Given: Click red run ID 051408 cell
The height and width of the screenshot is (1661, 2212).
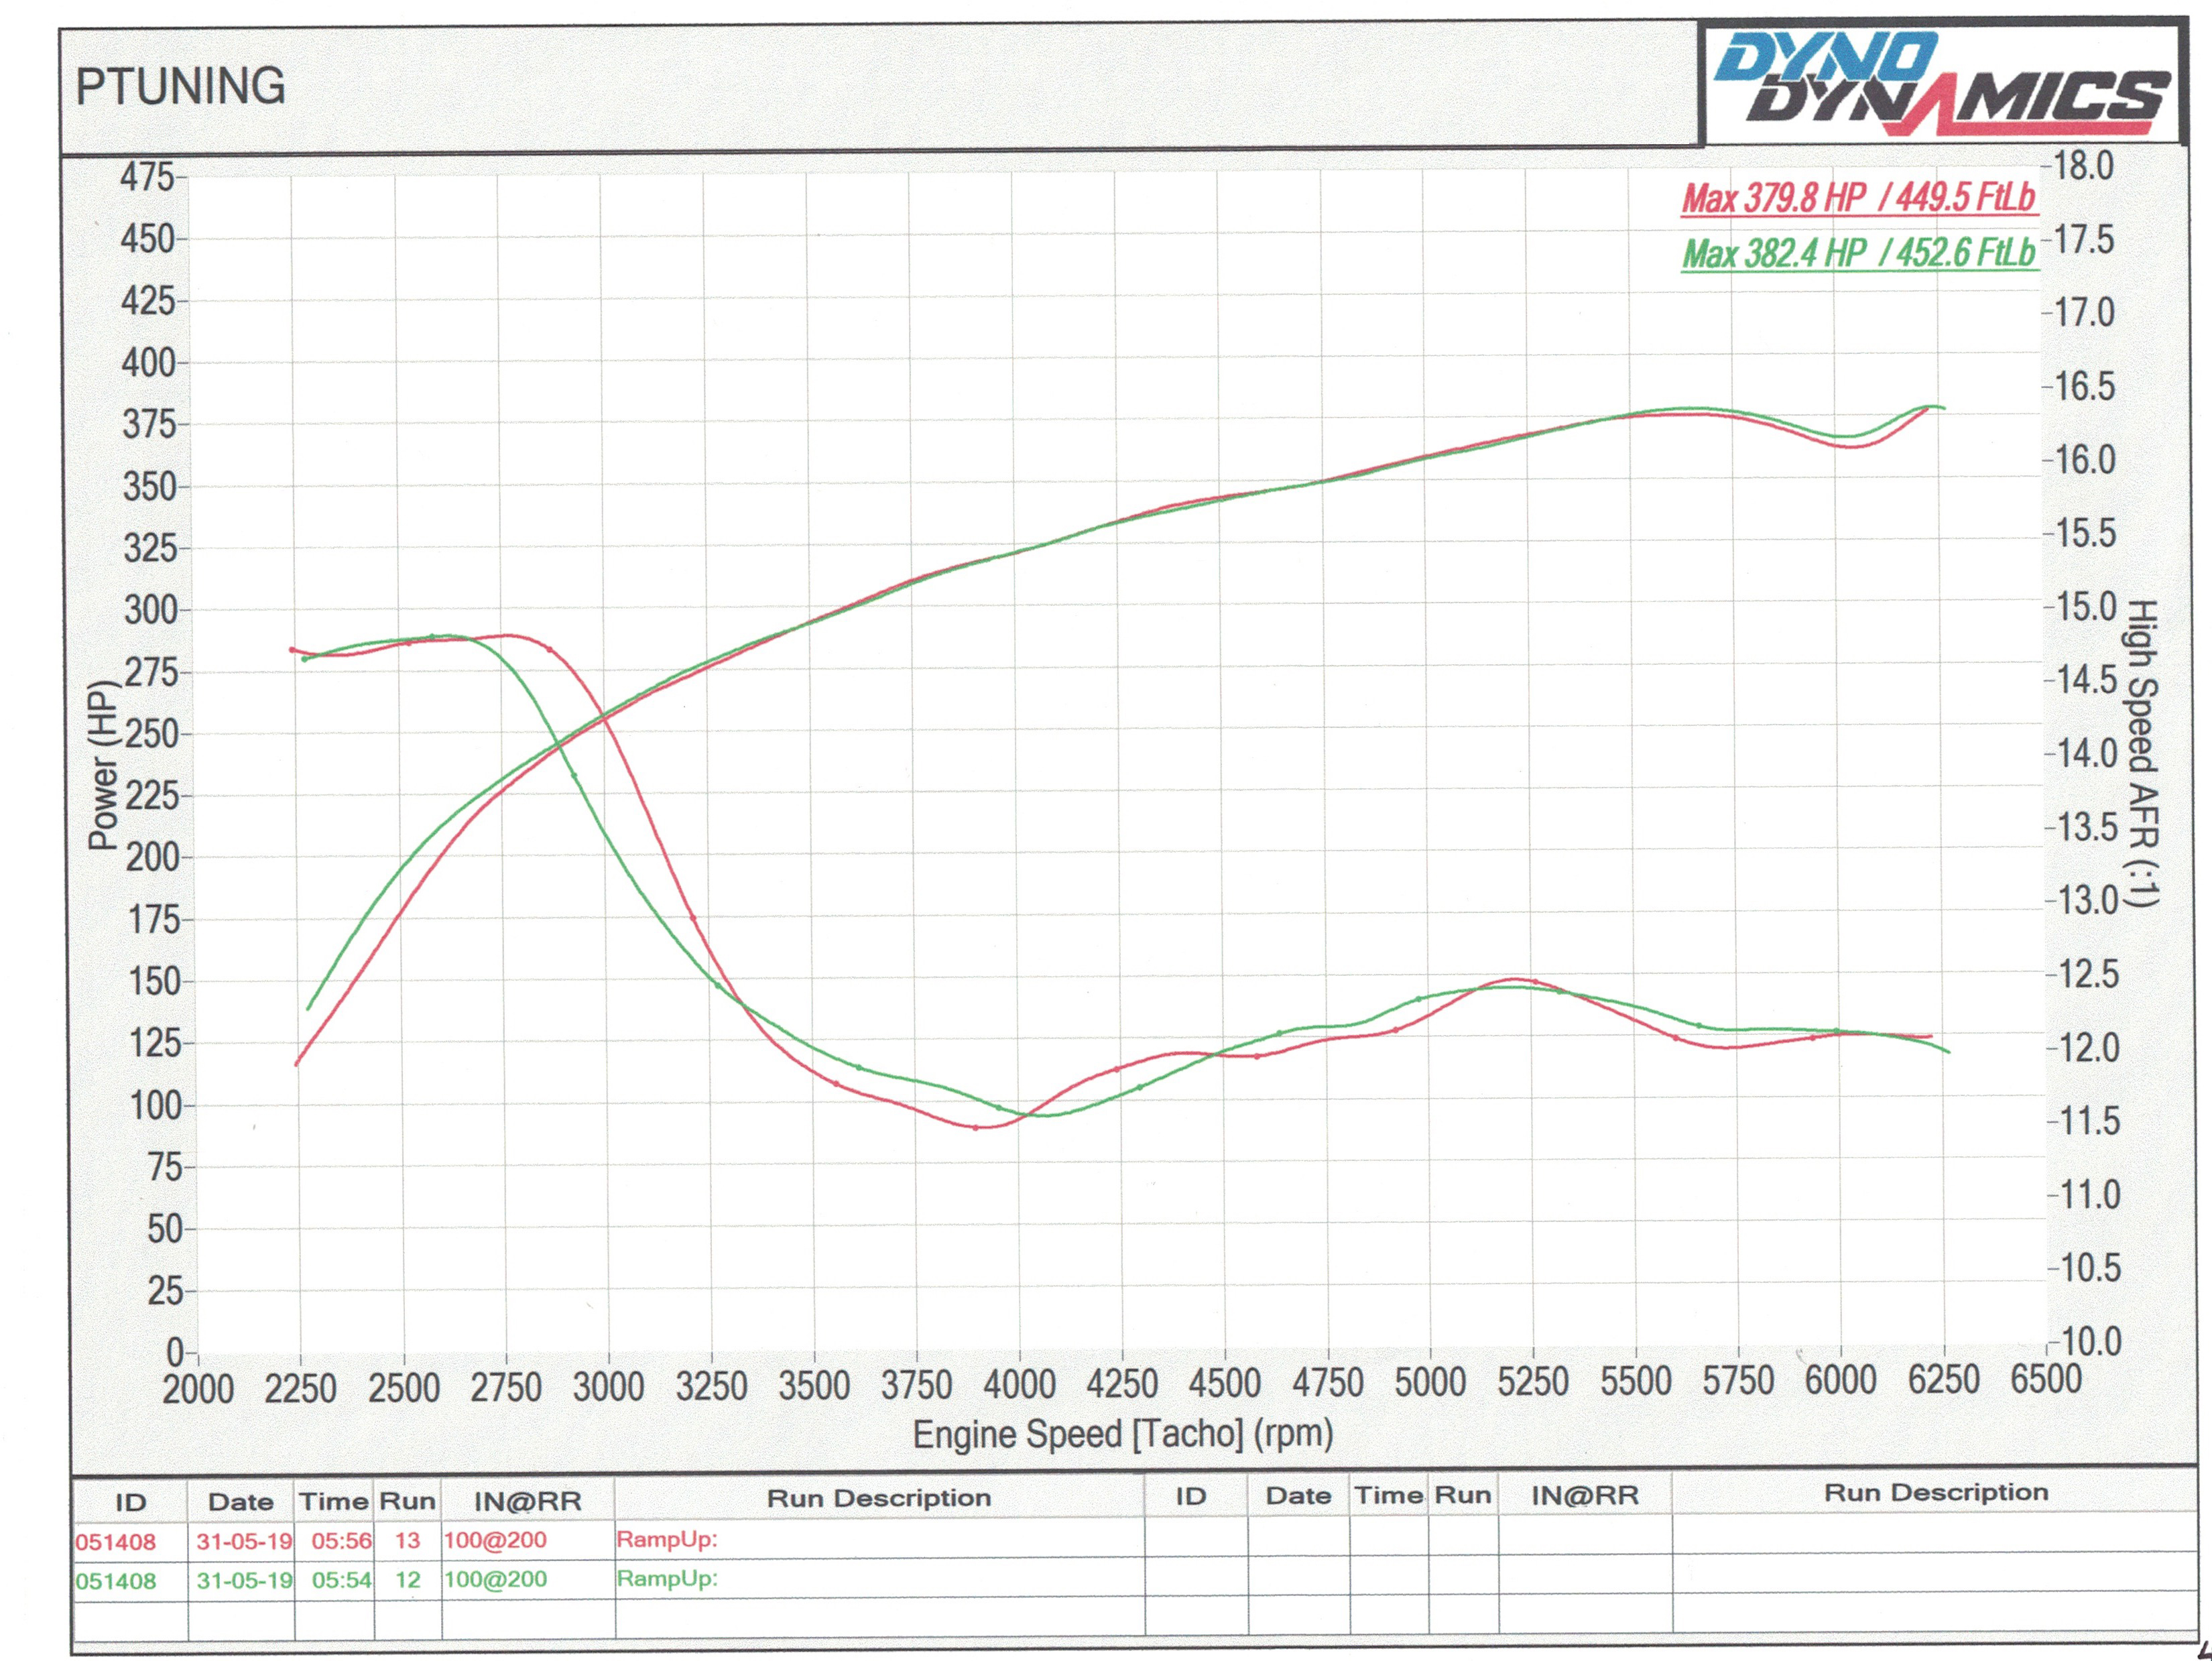Looking at the screenshot, I should [116, 1542].
